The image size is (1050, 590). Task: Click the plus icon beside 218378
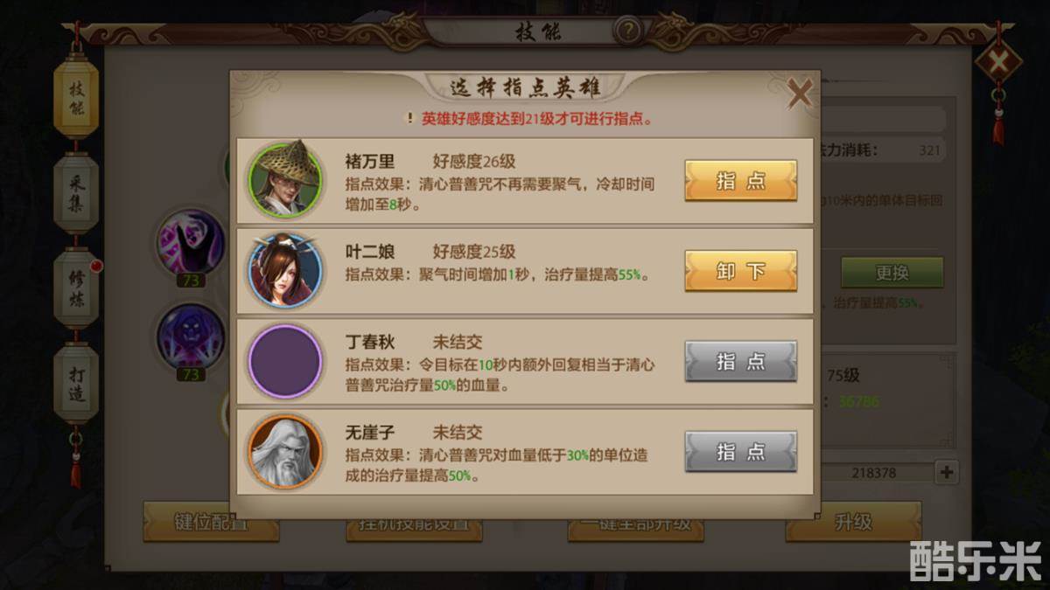coord(946,473)
